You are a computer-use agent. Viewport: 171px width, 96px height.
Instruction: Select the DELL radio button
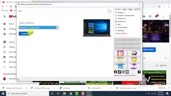tap(116, 25)
